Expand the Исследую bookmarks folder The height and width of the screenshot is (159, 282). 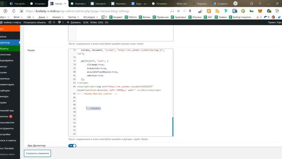tap(90, 17)
